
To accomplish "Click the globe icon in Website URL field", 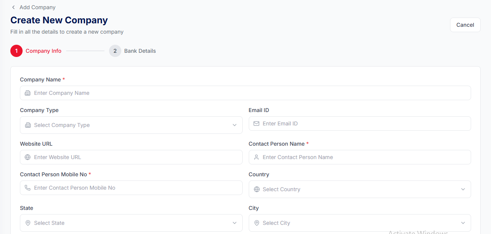I will (x=28, y=157).
